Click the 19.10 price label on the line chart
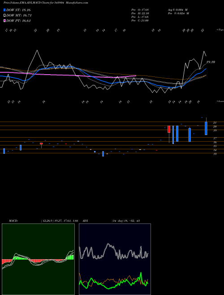Image resolution: width=224 pixels, height=295 pixels. pos(211,62)
